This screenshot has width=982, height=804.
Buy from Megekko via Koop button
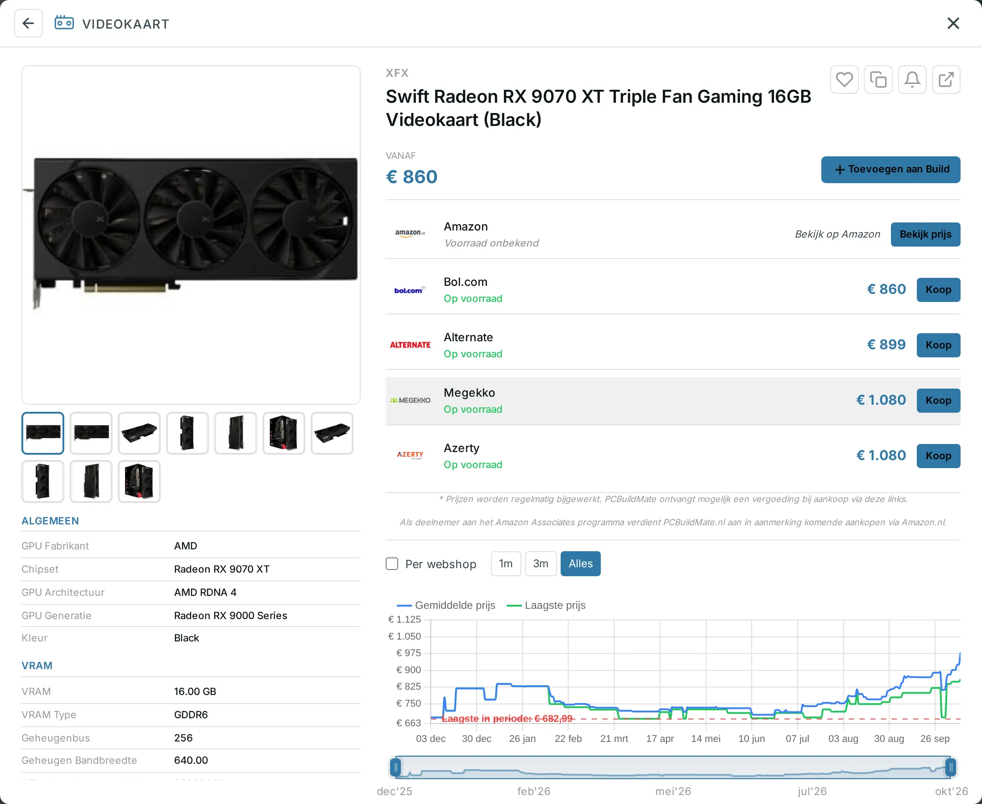tap(938, 401)
